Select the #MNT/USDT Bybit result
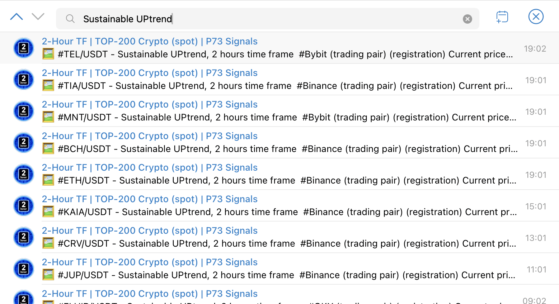559x304 pixels. tap(279, 111)
